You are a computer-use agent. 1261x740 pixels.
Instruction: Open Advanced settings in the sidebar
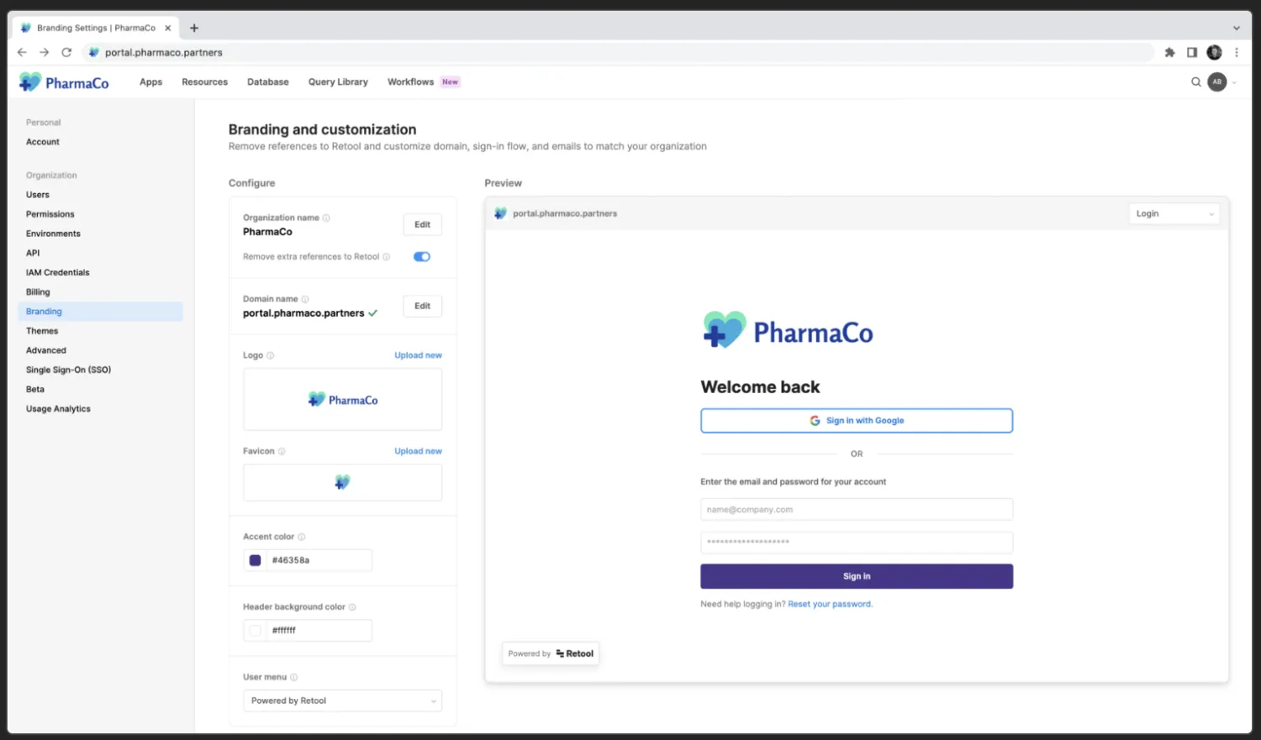(x=46, y=350)
